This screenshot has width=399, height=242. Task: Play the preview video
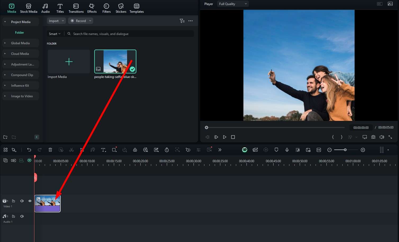tap(225, 137)
